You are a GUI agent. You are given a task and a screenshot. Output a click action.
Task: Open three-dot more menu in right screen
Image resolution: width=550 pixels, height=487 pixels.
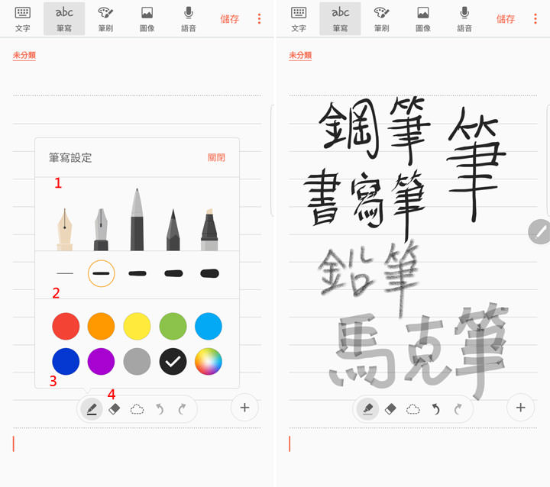535,19
